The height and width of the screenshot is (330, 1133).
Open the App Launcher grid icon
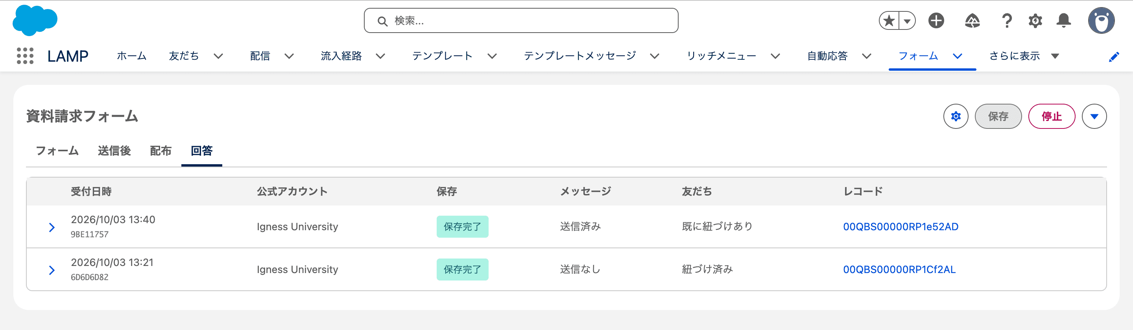coord(25,56)
